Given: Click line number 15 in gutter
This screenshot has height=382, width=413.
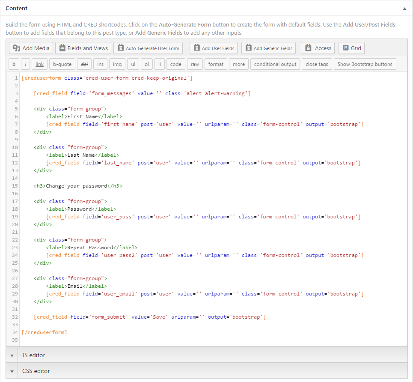Looking at the screenshot, I should coord(15,186).
